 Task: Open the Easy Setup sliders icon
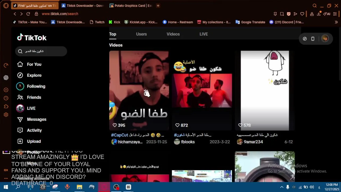point(335,14)
